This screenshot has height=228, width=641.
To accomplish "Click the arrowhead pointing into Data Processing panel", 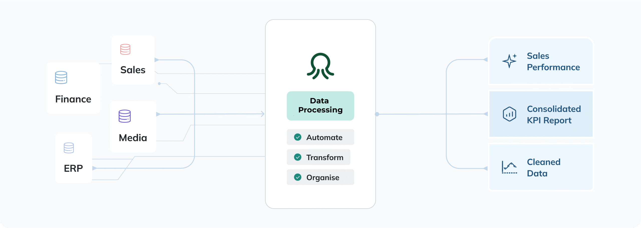I will coord(262,114).
